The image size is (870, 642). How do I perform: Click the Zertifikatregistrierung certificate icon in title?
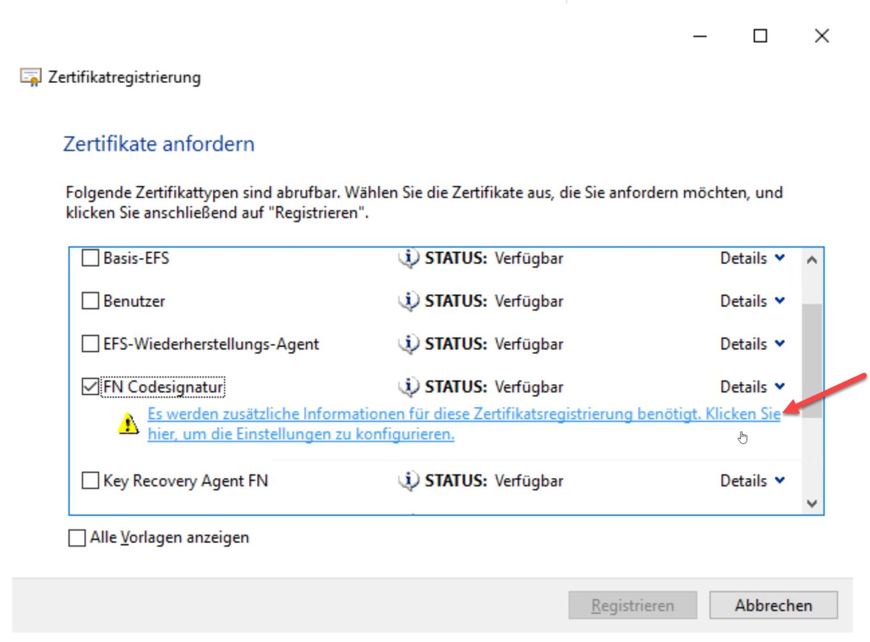30,77
